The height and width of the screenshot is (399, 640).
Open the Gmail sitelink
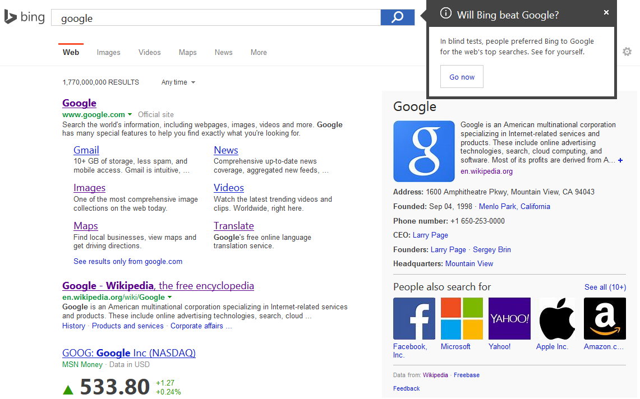[86, 150]
